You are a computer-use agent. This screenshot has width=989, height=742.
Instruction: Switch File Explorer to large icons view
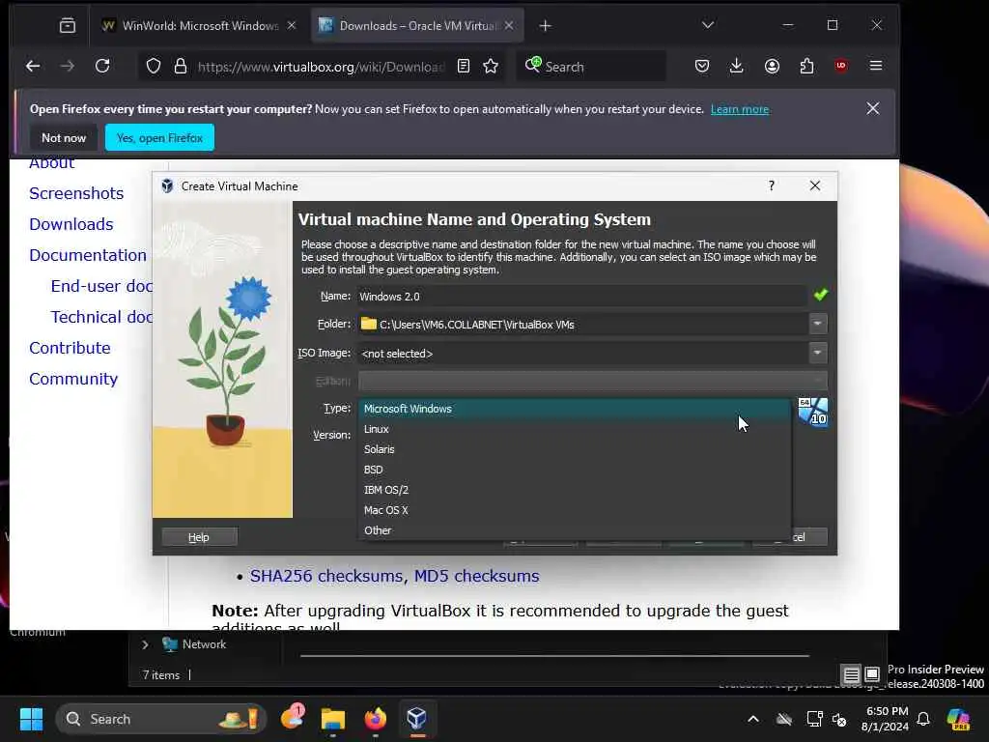tap(872, 675)
